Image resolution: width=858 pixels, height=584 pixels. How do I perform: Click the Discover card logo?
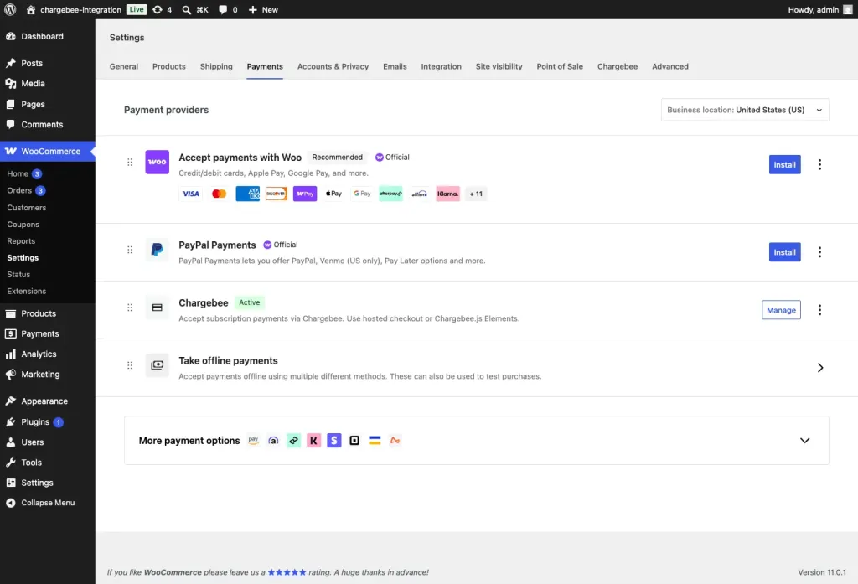(277, 194)
